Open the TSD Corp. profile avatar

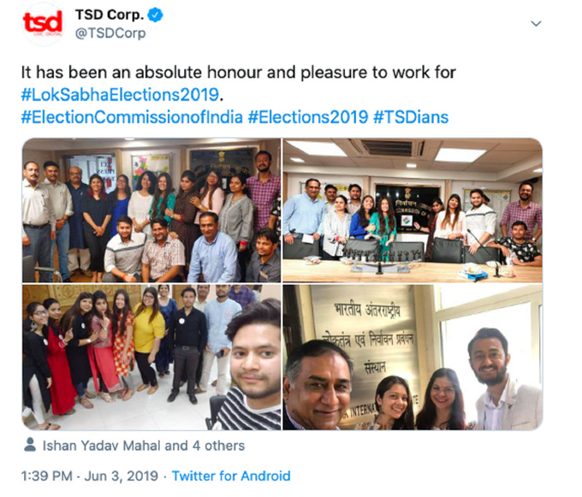tap(44, 24)
